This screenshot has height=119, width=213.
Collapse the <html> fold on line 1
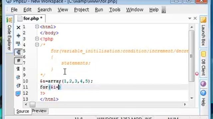pos(37,26)
